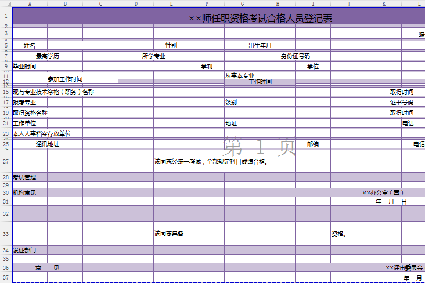Click the 身份证号码 cell
The height and width of the screenshot is (283, 425).
pos(295,56)
